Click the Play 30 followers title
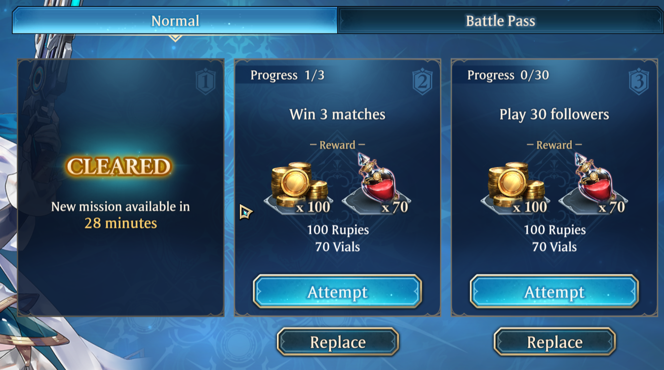This screenshot has height=370, width=664. coord(554,114)
